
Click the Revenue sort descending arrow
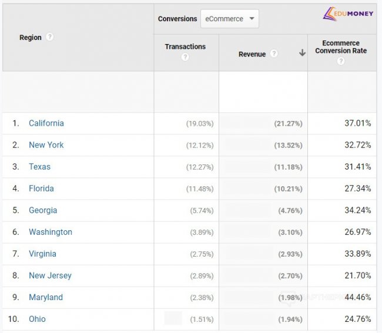coord(302,53)
